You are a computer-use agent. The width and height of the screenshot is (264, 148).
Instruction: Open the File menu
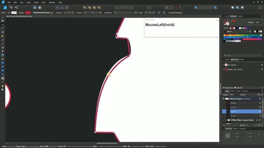[x=9, y=2]
